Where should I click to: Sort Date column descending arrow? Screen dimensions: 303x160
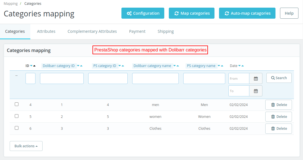pyautogui.click(x=239, y=66)
